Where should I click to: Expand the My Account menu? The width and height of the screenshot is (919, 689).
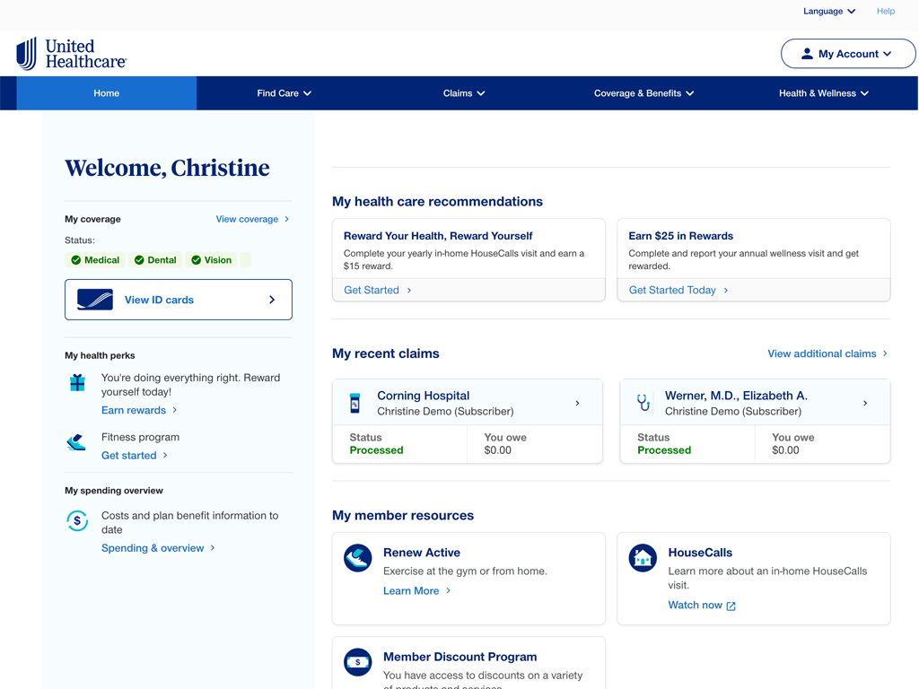(x=847, y=54)
